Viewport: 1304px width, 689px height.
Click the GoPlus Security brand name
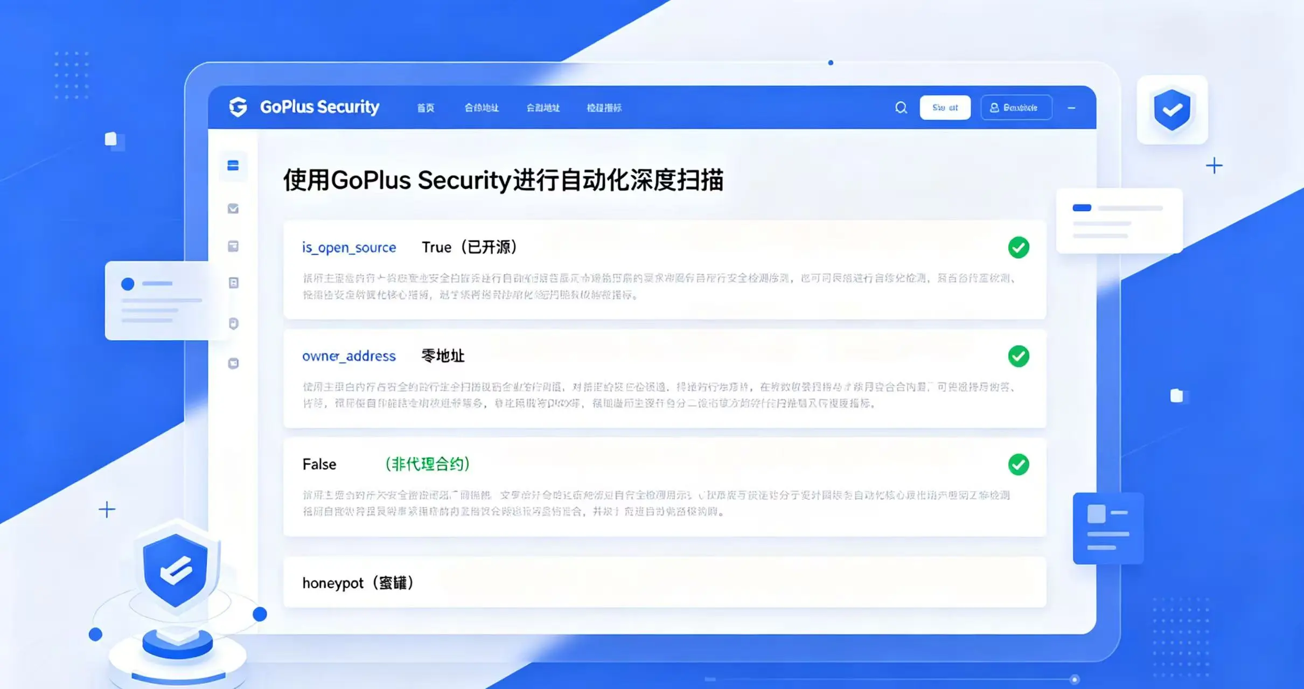click(x=319, y=107)
